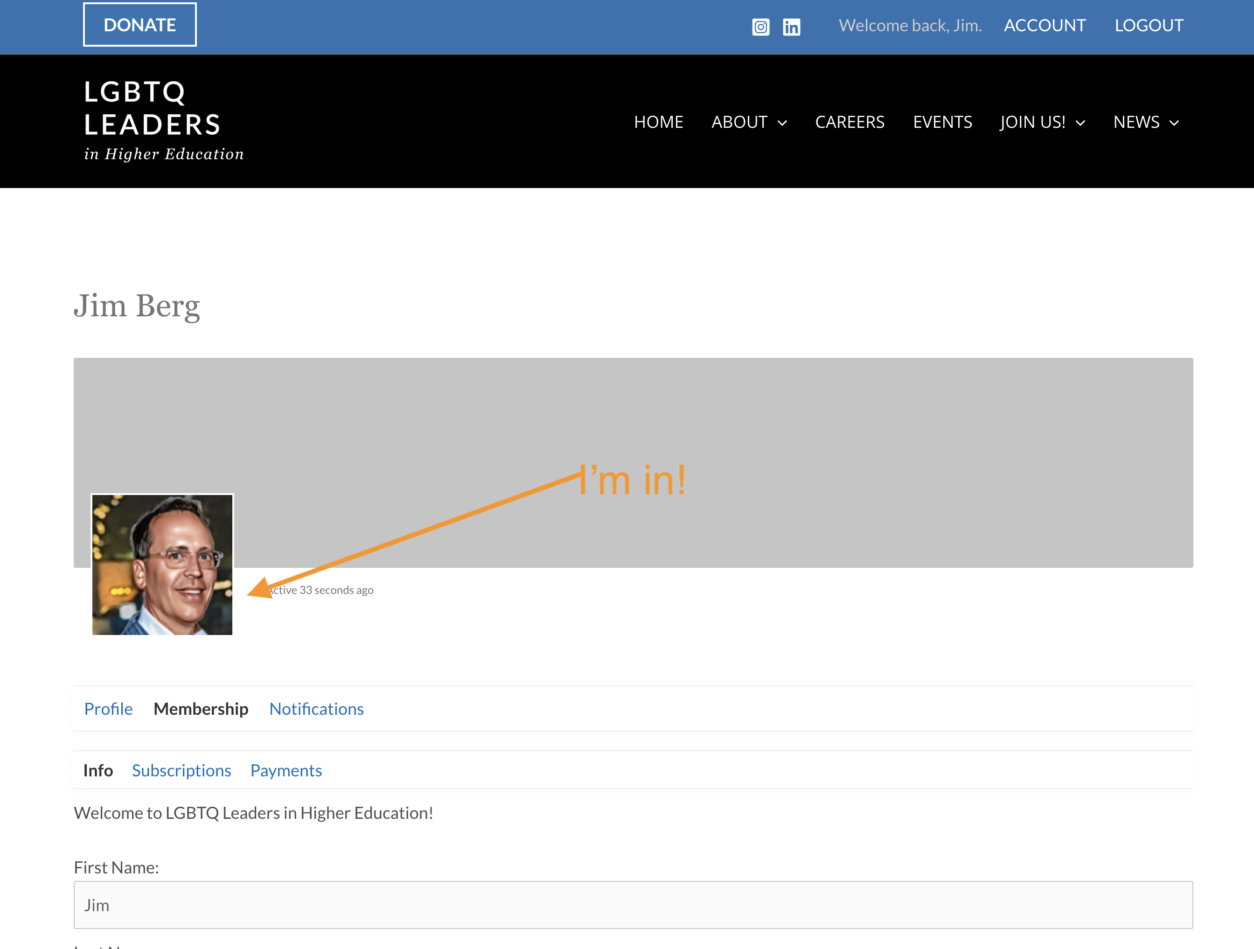
Task: Click the First Name input field
Action: pyautogui.click(x=633, y=905)
